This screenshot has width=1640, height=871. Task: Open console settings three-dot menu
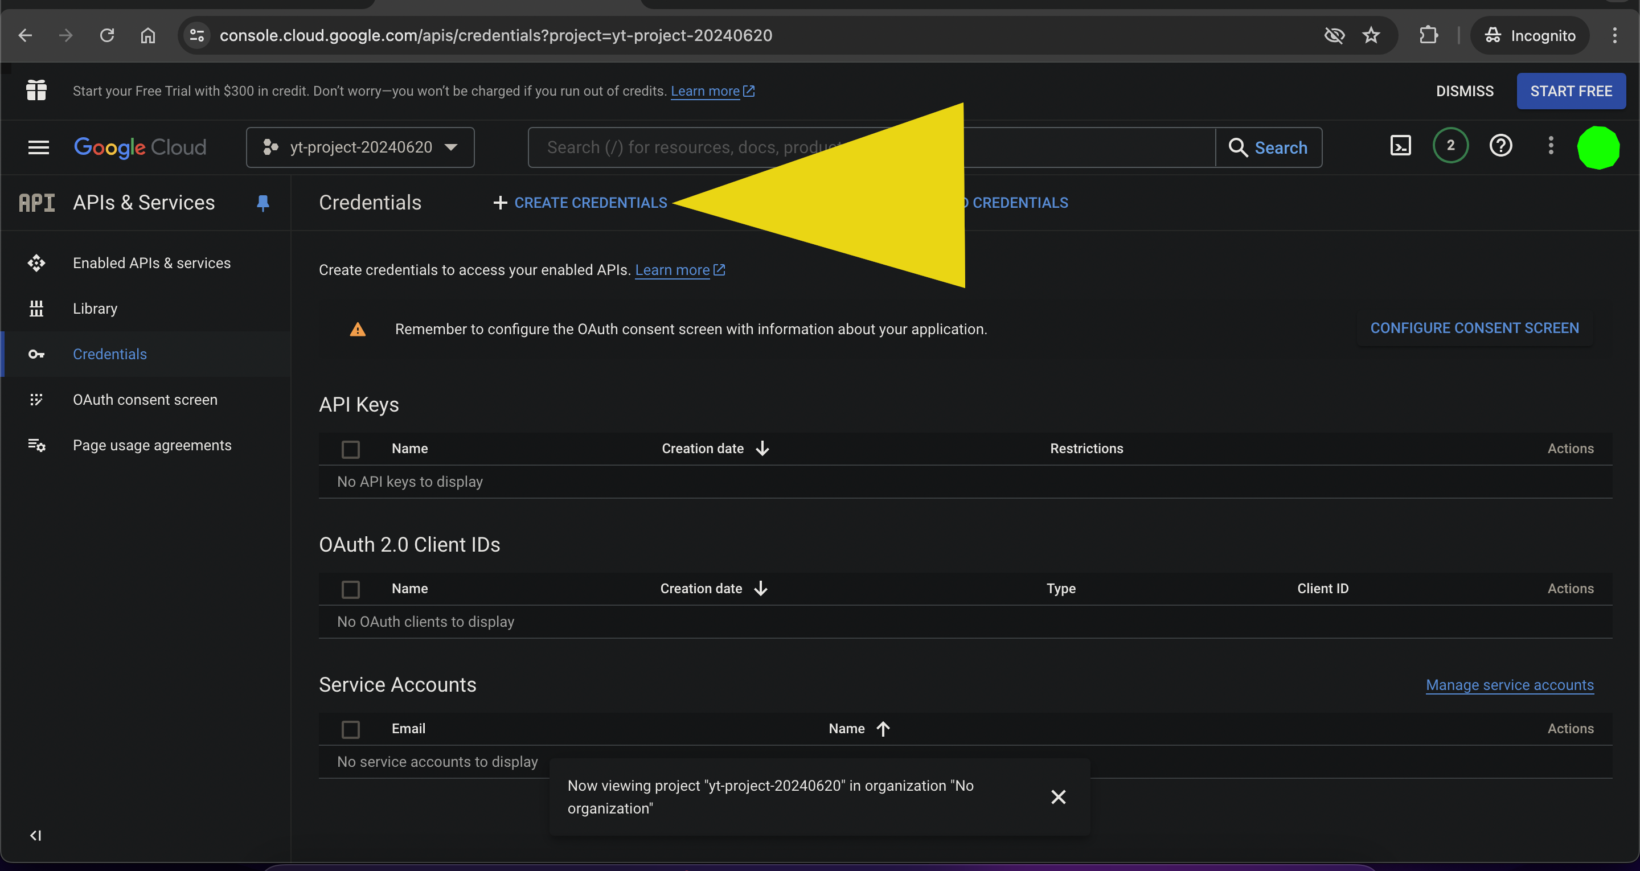pos(1551,146)
